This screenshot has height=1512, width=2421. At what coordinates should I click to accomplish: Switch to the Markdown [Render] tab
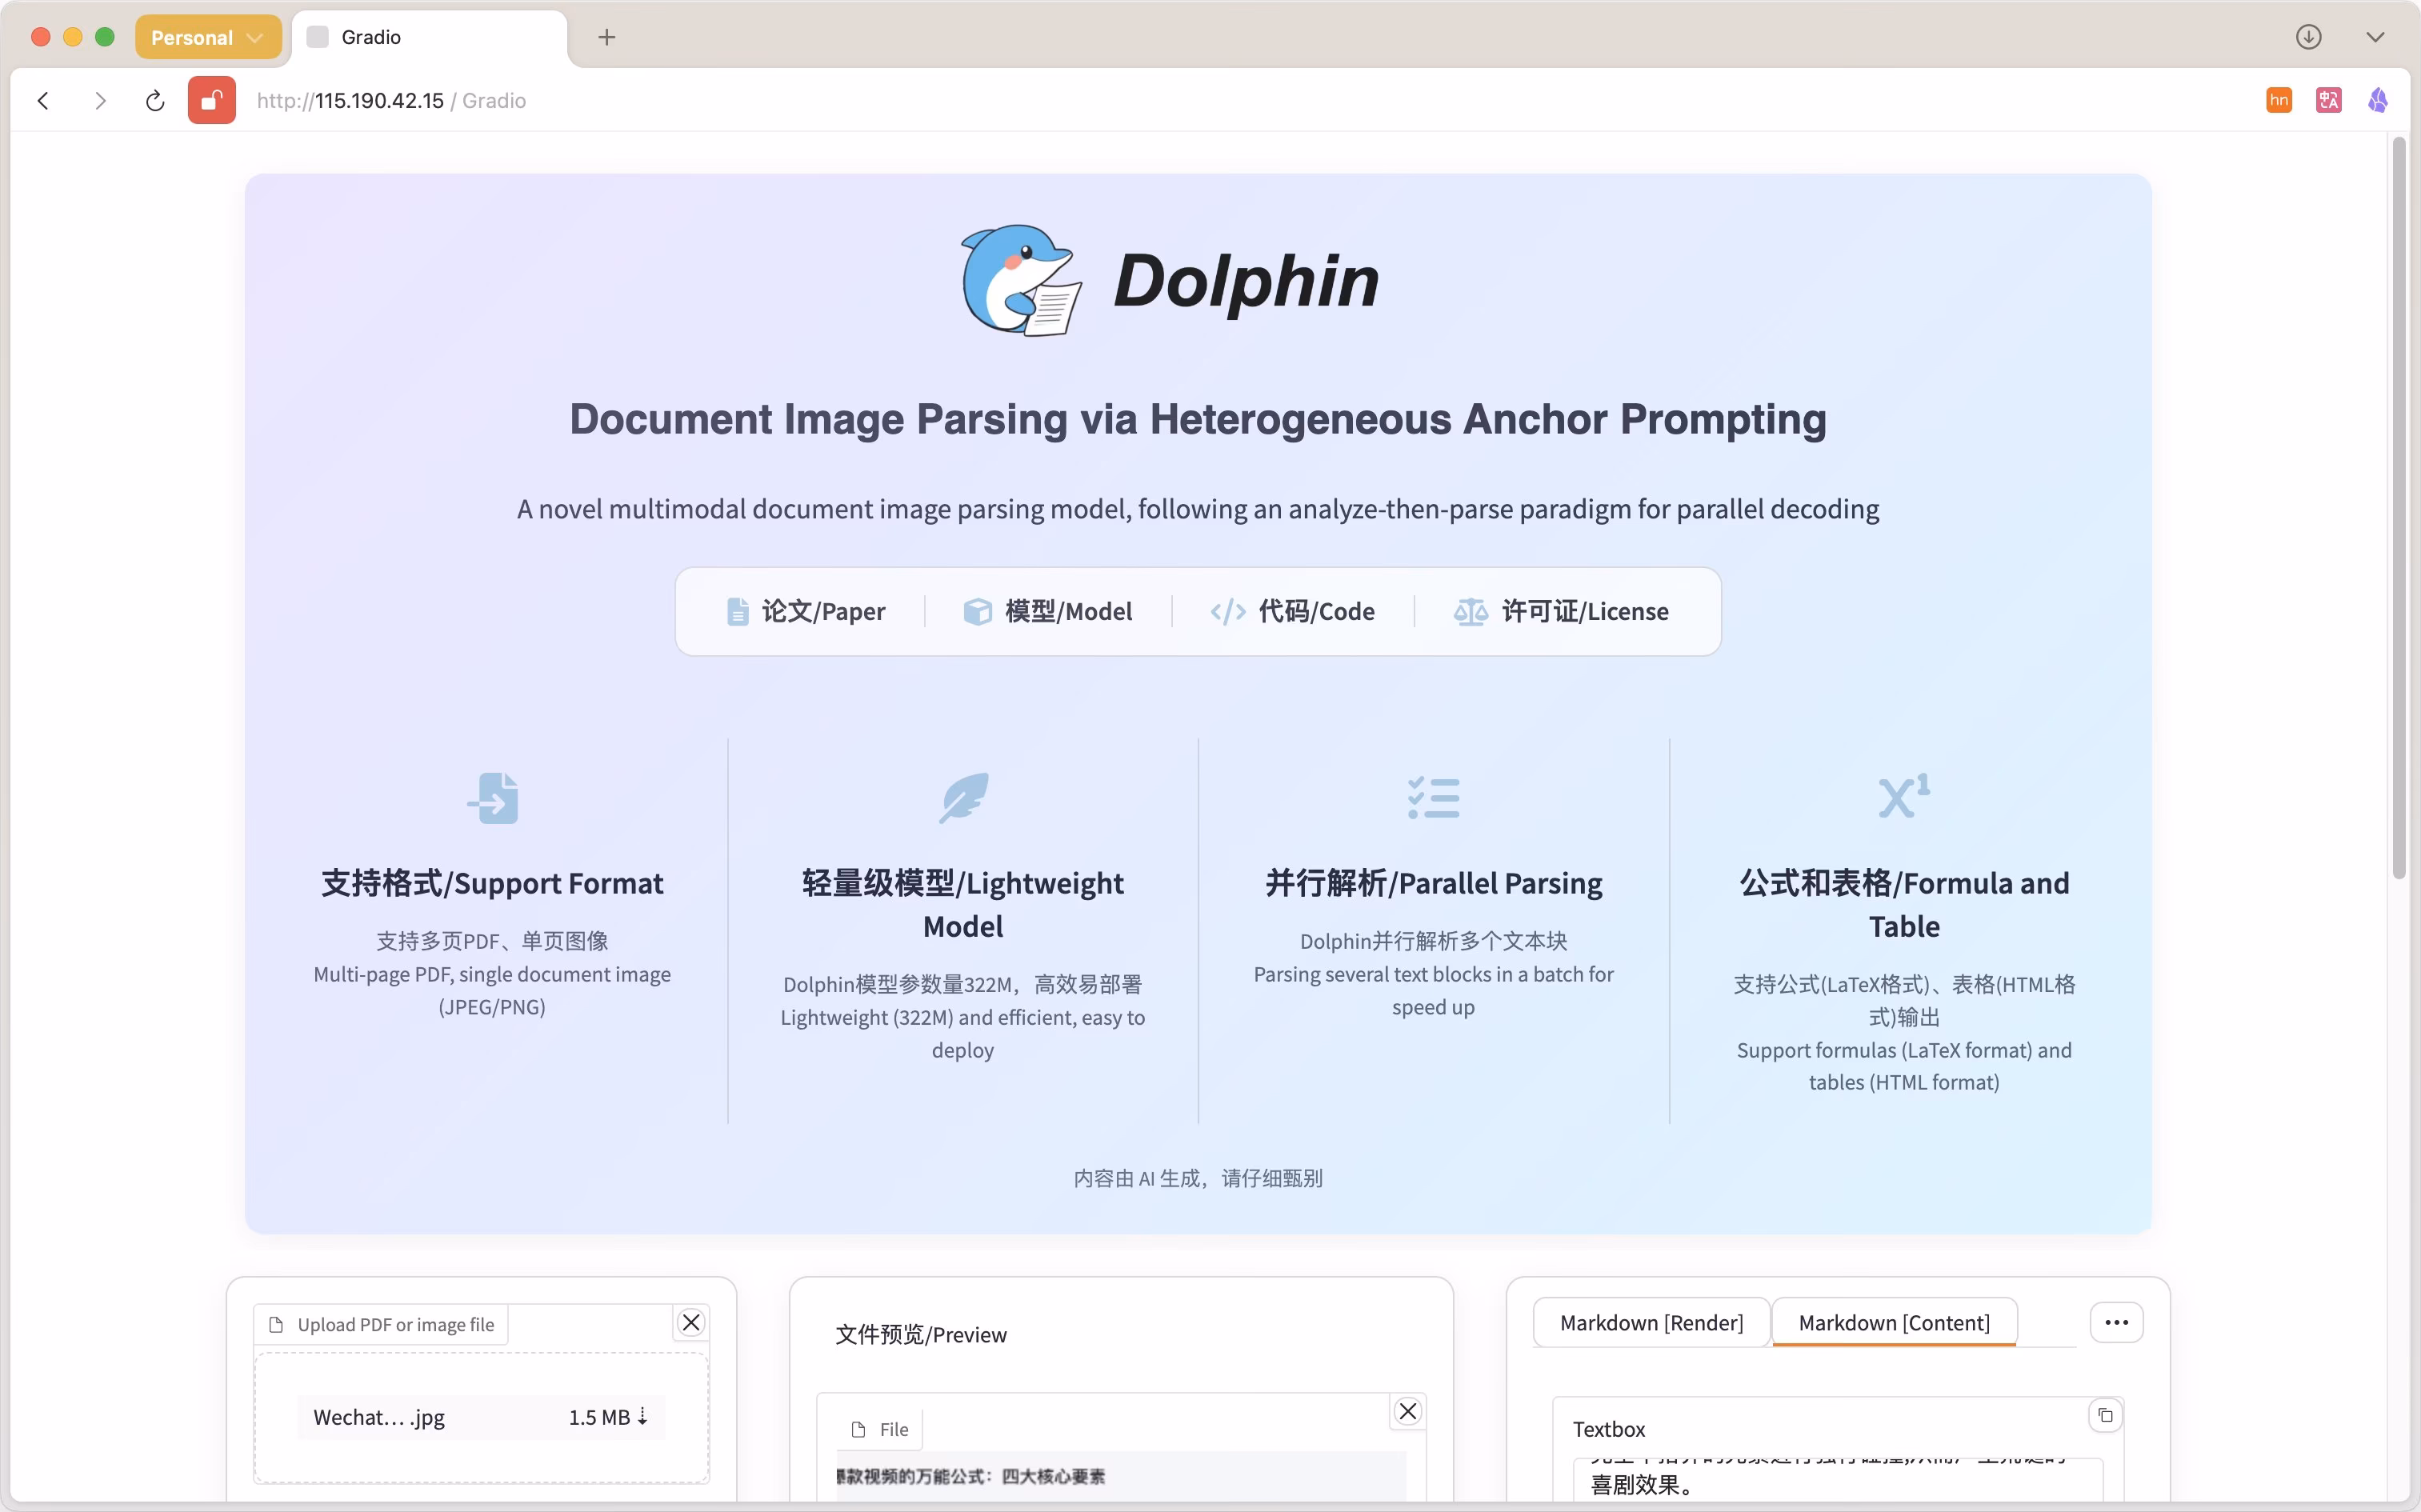coord(1651,1323)
